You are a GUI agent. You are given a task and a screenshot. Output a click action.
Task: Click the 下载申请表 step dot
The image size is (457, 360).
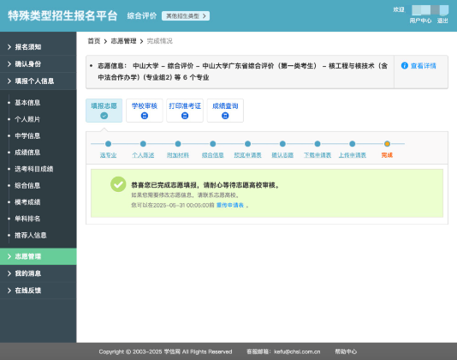pyautogui.click(x=318, y=144)
